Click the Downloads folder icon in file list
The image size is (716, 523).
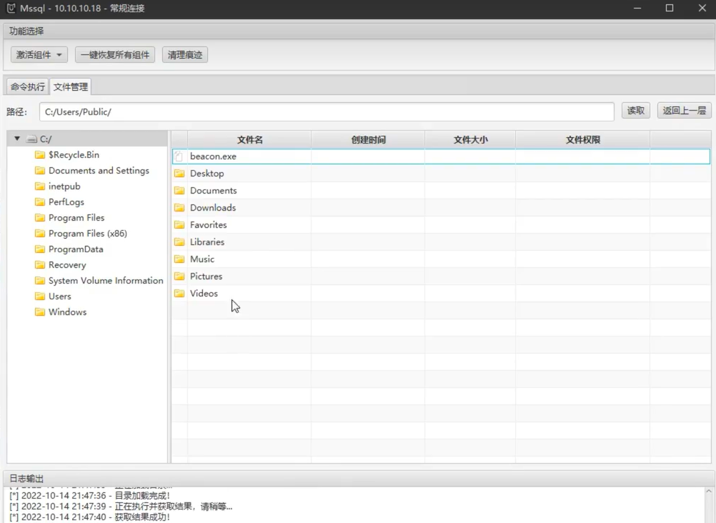click(x=179, y=208)
